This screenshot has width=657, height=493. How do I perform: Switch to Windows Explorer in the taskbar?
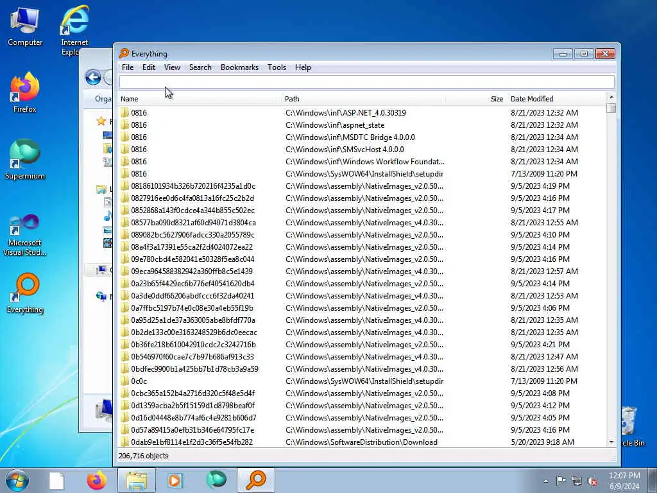[137, 480]
